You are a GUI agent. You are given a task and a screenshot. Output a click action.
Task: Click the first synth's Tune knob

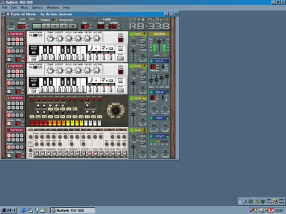tap(50, 38)
